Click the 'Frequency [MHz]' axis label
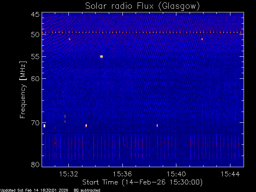Image resolution: width=256 pixels, height=192 pixels. click(23, 90)
